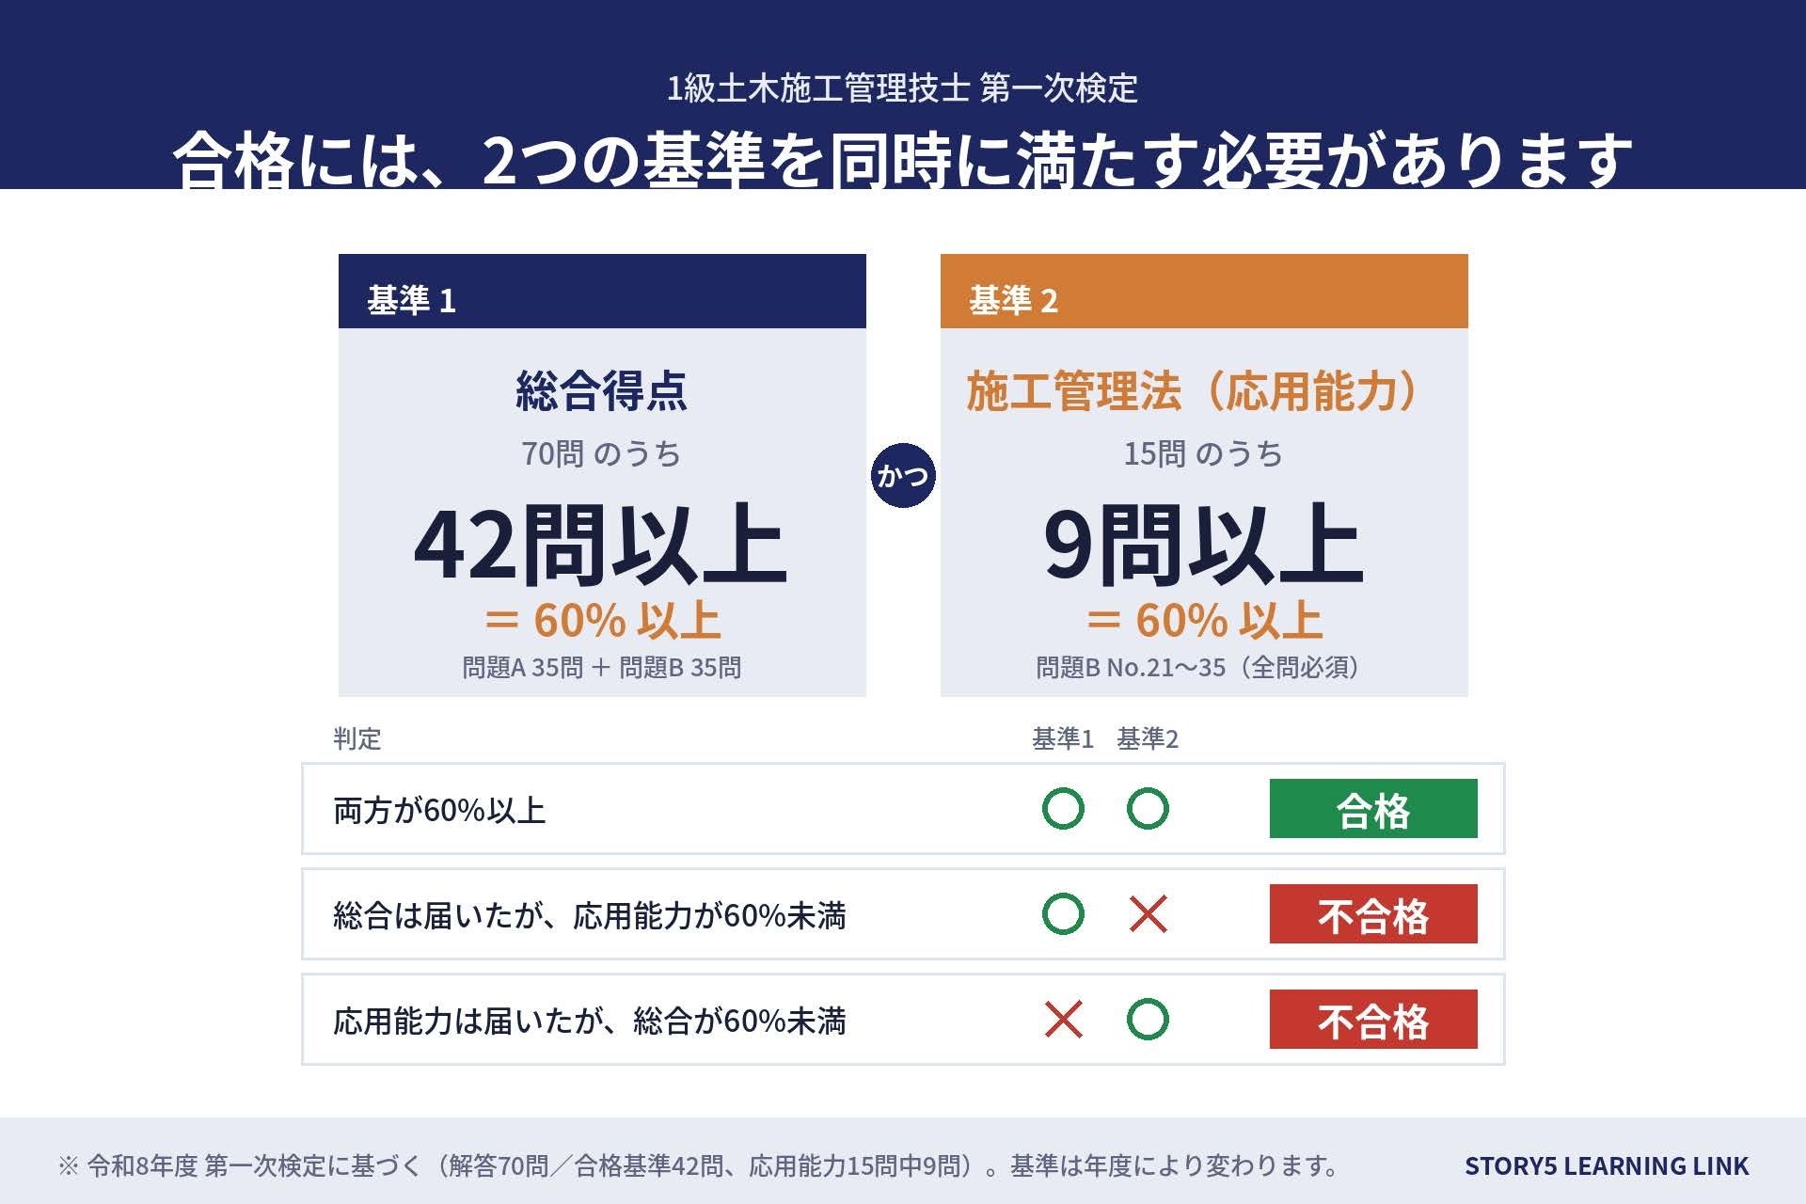Click the green circle under 基準2 in first row
This screenshot has width=1806, height=1204.
(1148, 809)
